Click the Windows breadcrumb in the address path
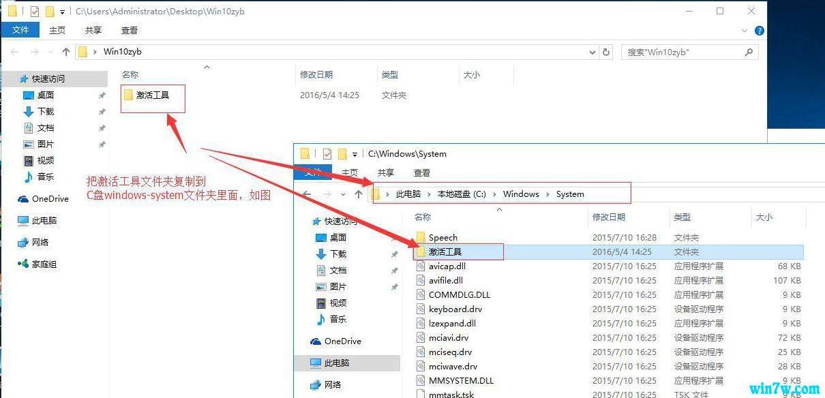 [x=521, y=194]
